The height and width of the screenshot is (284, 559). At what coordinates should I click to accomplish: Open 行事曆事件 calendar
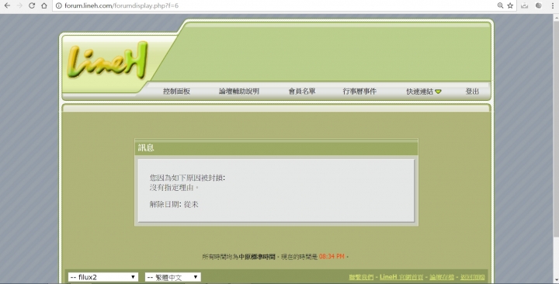click(359, 92)
